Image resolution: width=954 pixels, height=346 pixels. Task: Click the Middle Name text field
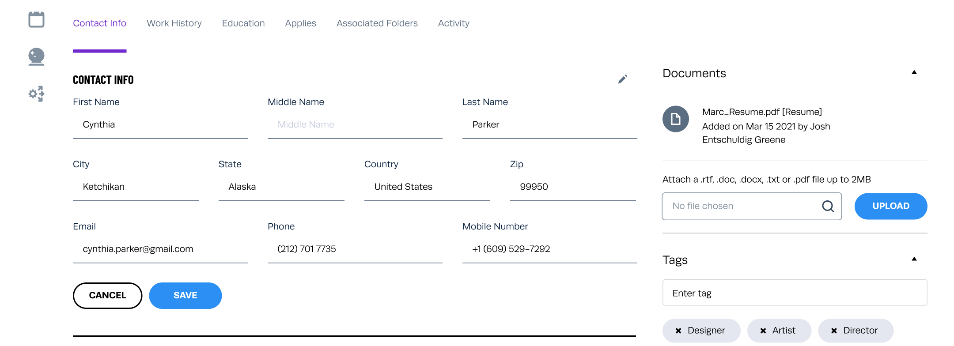tap(355, 125)
